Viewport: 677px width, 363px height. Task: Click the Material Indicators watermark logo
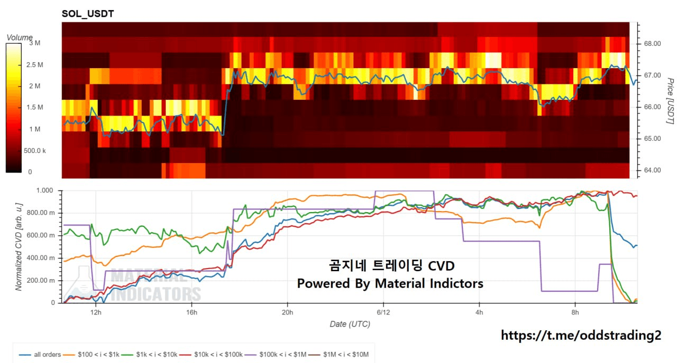pyautogui.click(x=135, y=285)
